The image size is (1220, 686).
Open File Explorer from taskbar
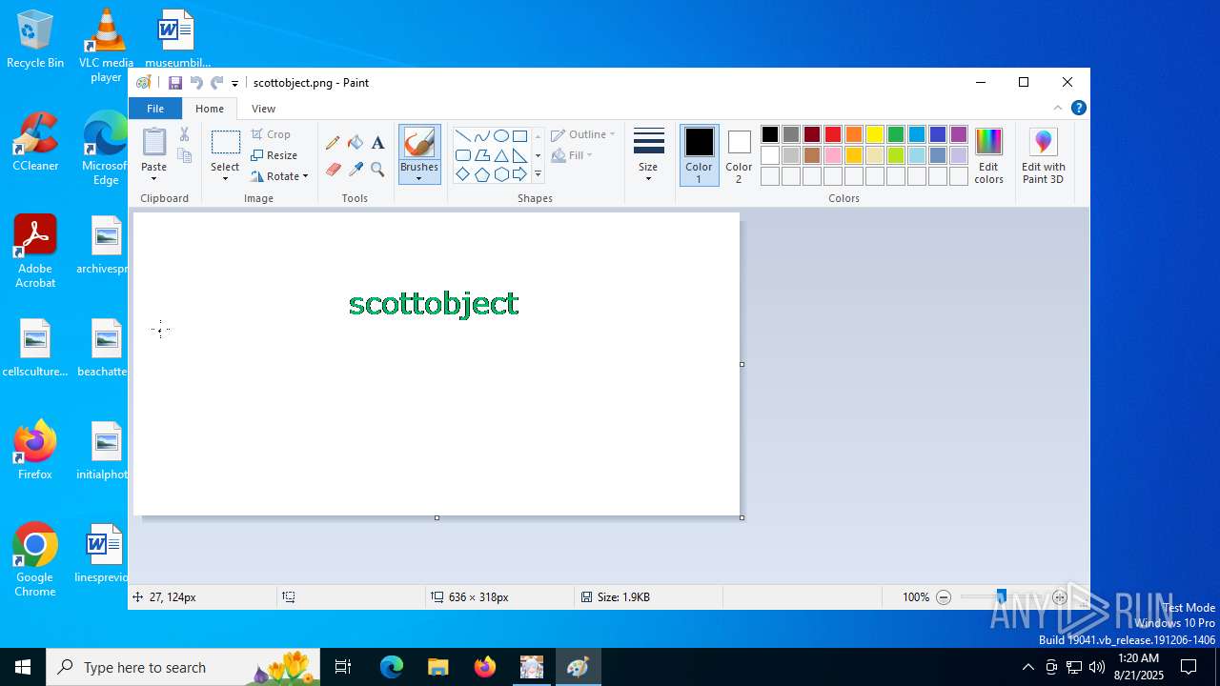click(x=437, y=667)
